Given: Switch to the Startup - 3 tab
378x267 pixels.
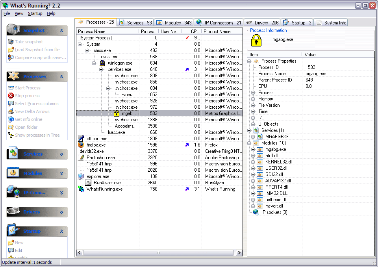Looking at the screenshot, I should [297, 23].
